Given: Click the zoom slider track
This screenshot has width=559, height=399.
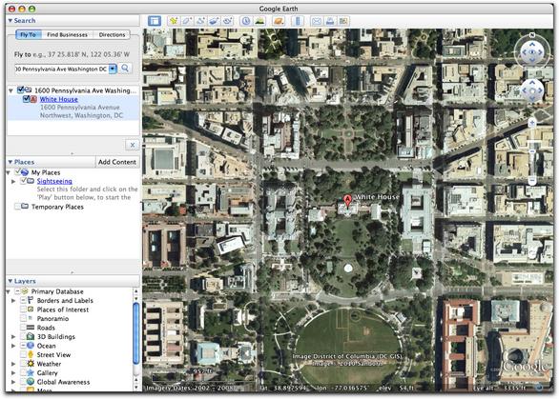Looking at the screenshot, I should (x=532, y=152).
